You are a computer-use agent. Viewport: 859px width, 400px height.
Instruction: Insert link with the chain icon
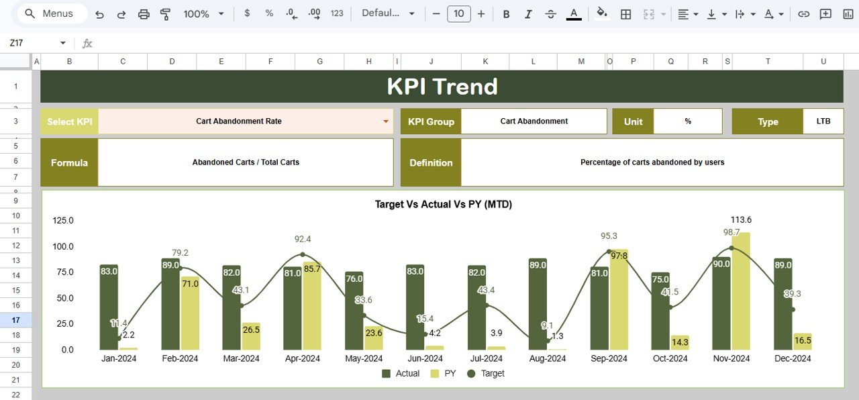(x=803, y=13)
